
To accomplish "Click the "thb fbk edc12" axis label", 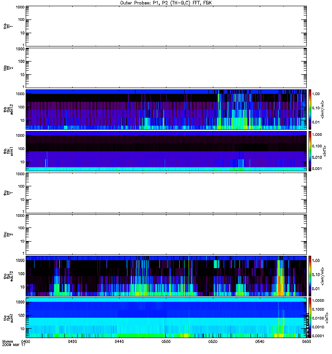I will pos(8,109).
